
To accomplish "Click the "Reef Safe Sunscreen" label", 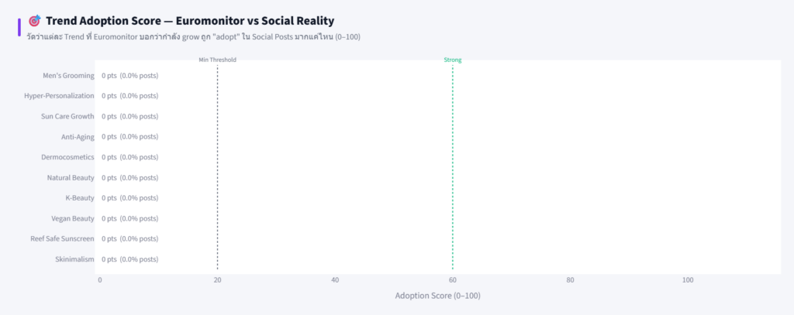I will [x=62, y=239].
